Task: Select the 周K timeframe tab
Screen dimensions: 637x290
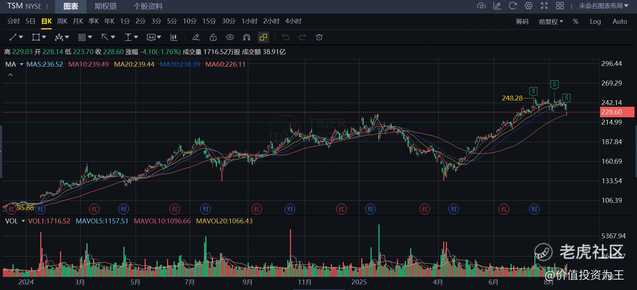Action: 62,21
